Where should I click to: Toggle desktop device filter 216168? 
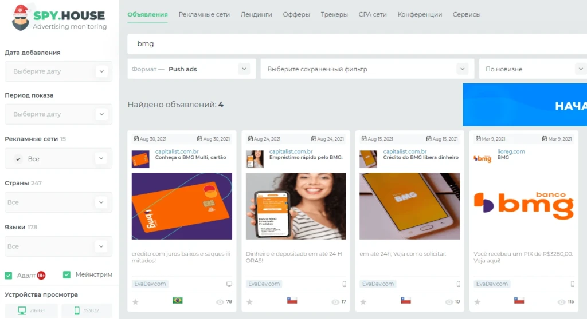click(x=31, y=310)
